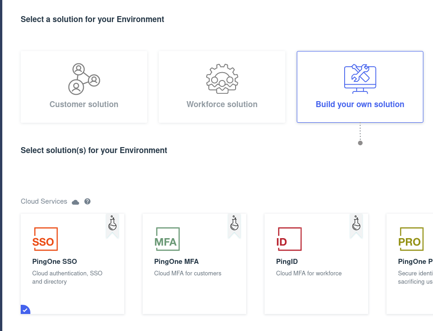
Task: Select the PingID service card
Action: pos(316,285)
